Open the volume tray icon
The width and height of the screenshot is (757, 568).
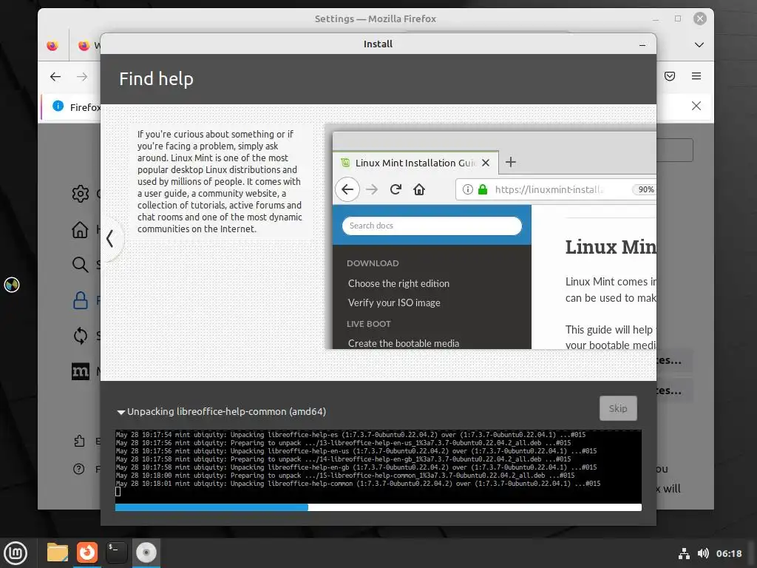coord(703,553)
